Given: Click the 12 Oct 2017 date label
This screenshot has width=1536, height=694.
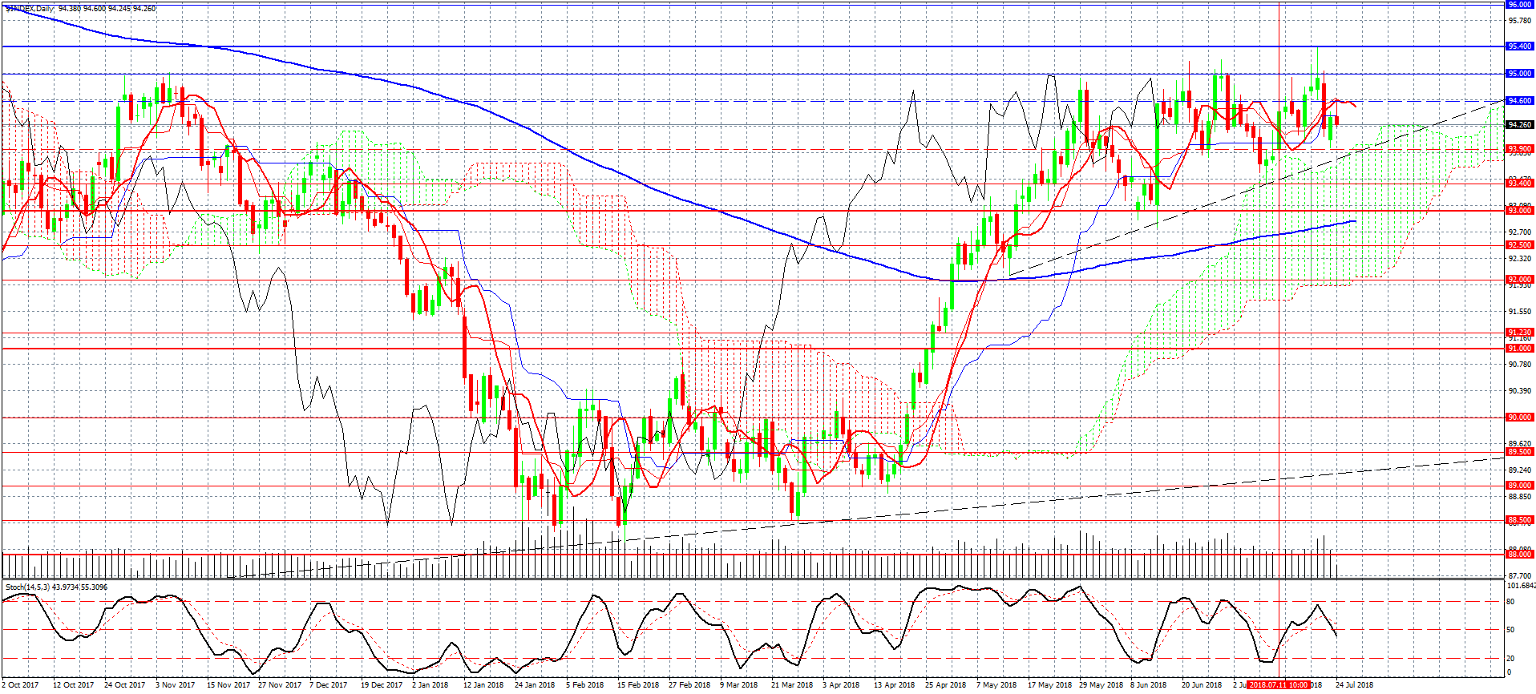Looking at the screenshot, I should tap(73, 685).
